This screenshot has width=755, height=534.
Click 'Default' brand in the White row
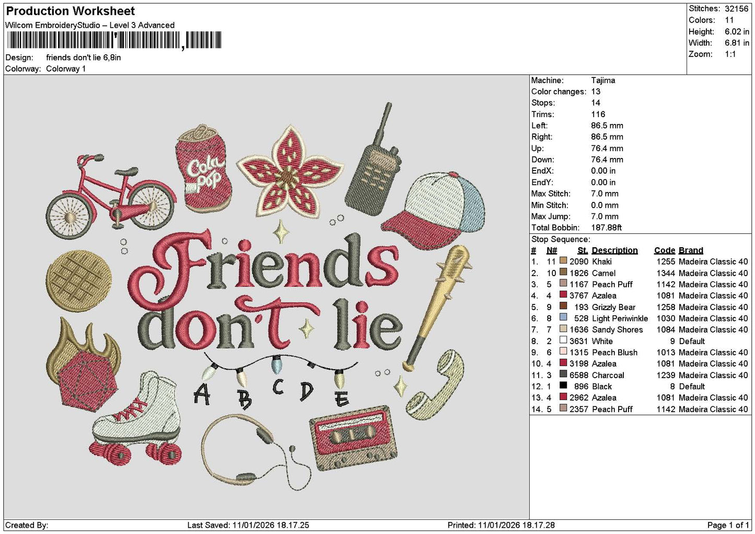[692, 341]
